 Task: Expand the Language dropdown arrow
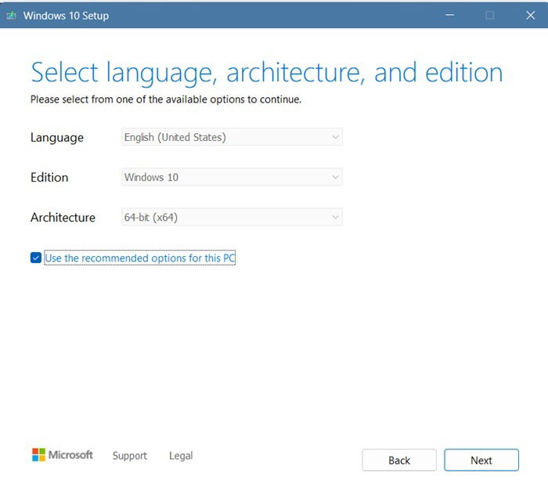pos(335,138)
